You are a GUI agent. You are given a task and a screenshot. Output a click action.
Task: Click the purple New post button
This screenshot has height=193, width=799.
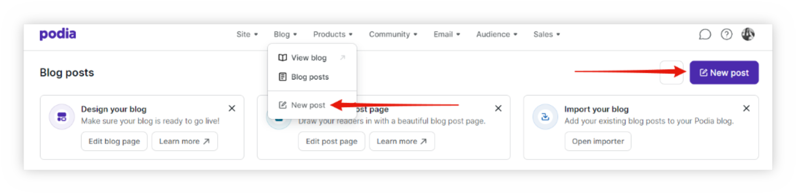pos(724,73)
